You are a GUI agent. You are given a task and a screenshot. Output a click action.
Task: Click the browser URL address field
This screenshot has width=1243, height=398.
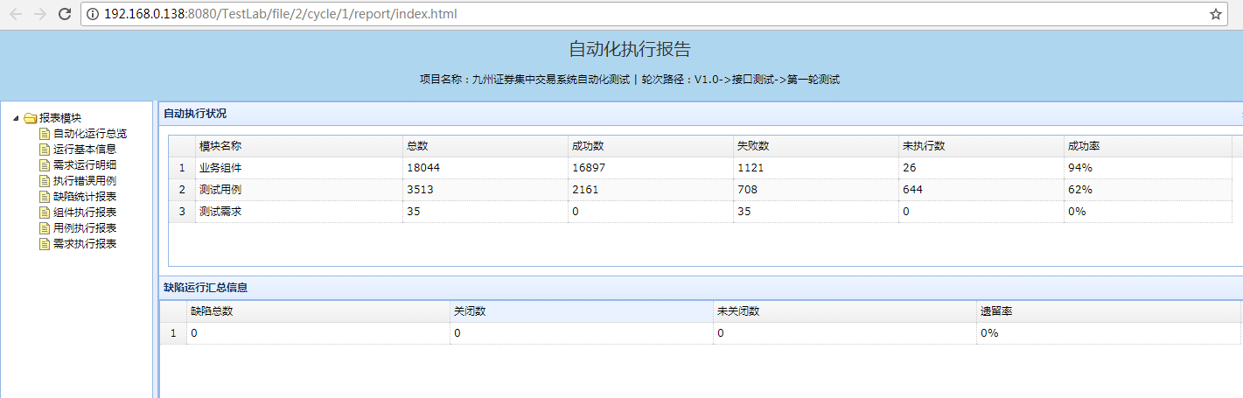(612, 14)
